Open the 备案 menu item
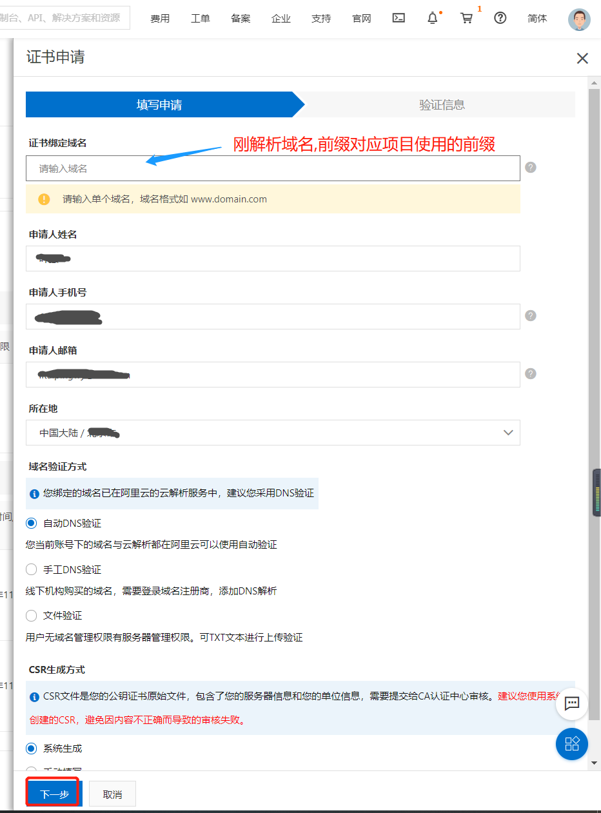601x813 pixels. point(241,19)
